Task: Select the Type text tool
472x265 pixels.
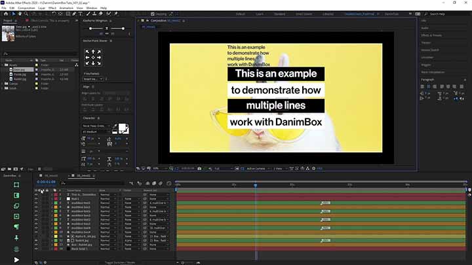Action: pos(81,14)
